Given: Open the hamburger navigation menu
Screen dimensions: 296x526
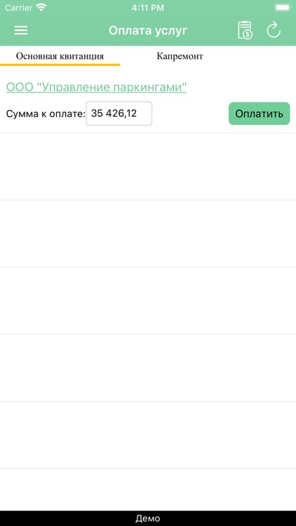Looking at the screenshot, I should click(x=21, y=31).
